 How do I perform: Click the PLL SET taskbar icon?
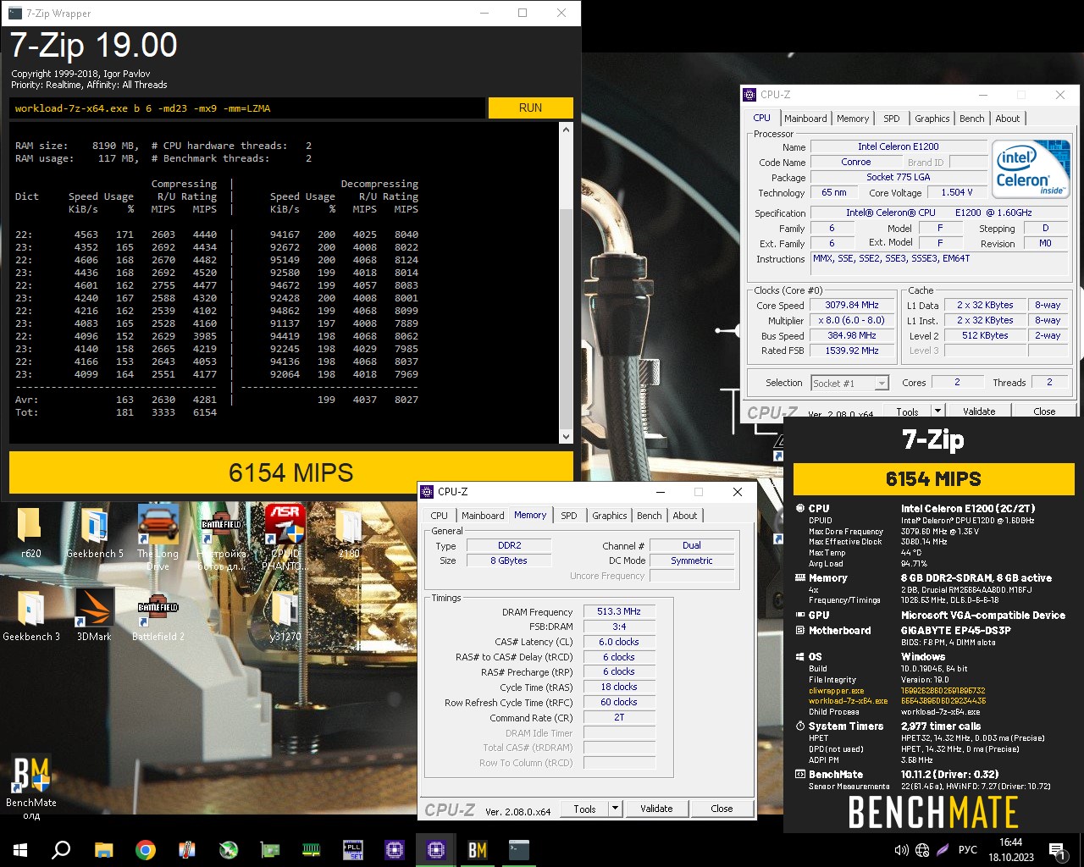coord(353,850)
